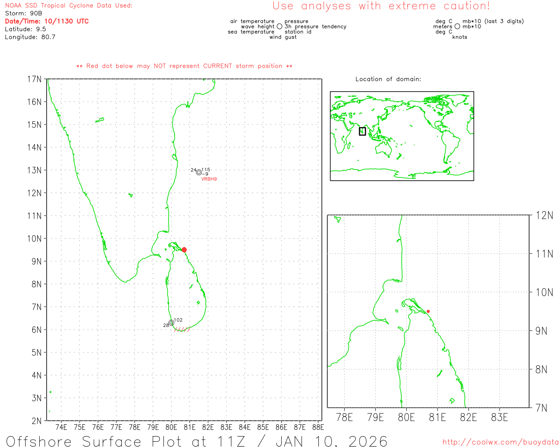Click the right units legend circle
559x447 pixels.
click(457, 27)
